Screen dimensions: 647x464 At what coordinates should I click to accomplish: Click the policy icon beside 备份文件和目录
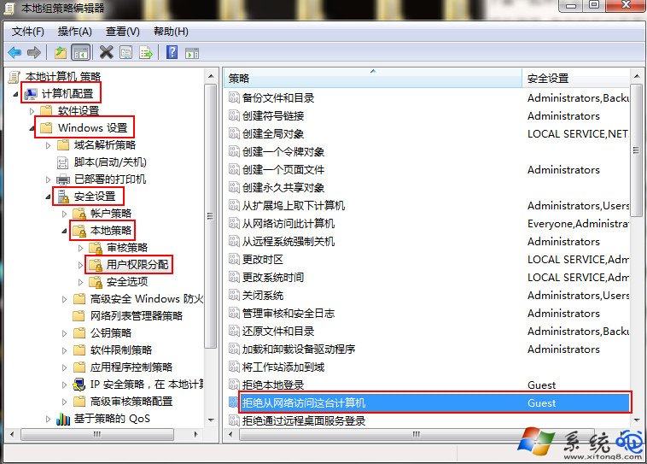tap(234, 97)
